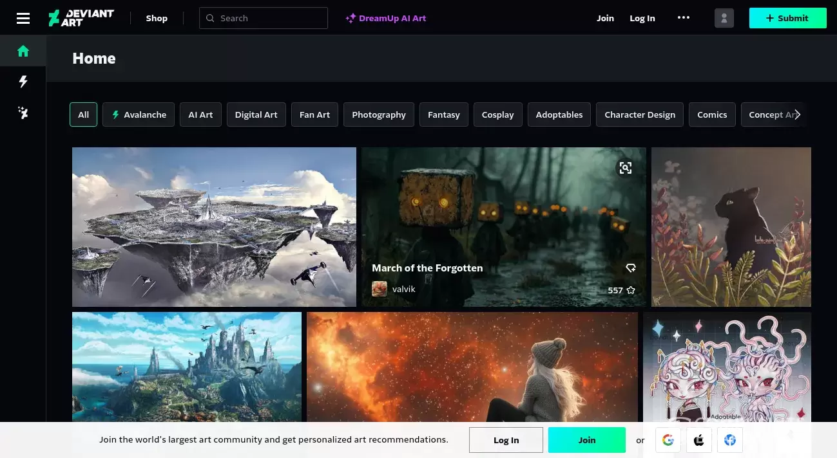Select the Photography category tab
The height and width of the screenshot is (458, 837).
click(x=378, y=114)
